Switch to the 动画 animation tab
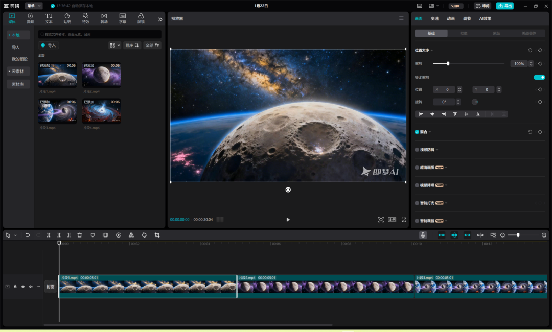This screenshot has height=332, width=552. pyautogui.click(x=450, y=18)
